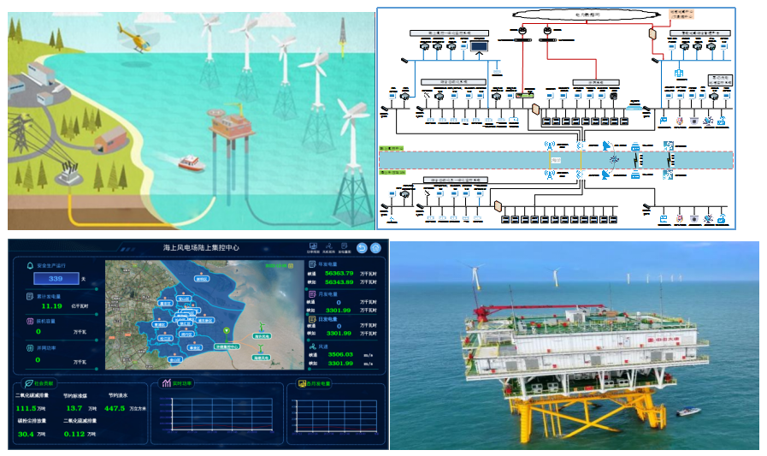
Task: Select the bell icon beside 安全生产运行
Action: pos(29,267)
